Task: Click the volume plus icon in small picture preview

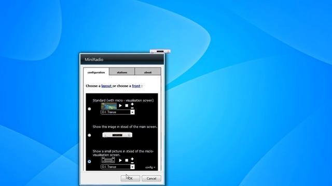Action: point(132,159)
